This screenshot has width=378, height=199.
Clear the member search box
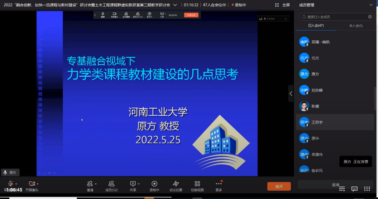(x=370, y=17)
